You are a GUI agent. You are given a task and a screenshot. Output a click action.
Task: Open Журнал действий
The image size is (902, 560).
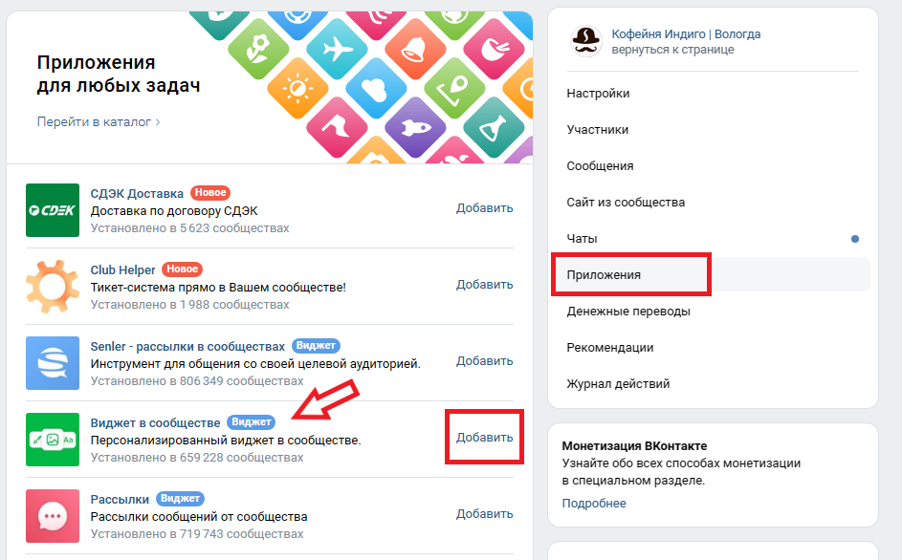click(x=618, y=384)
